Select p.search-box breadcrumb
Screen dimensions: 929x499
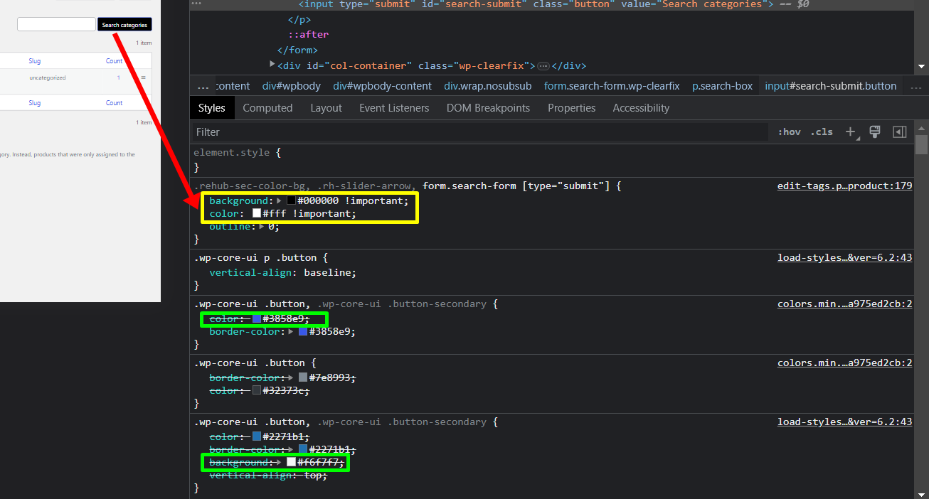click(722, 86)
